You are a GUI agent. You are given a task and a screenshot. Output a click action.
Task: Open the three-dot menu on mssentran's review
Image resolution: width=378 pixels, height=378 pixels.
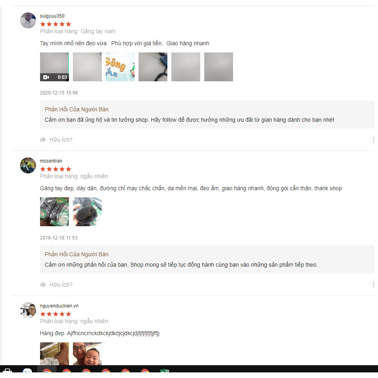click(373, 284)
